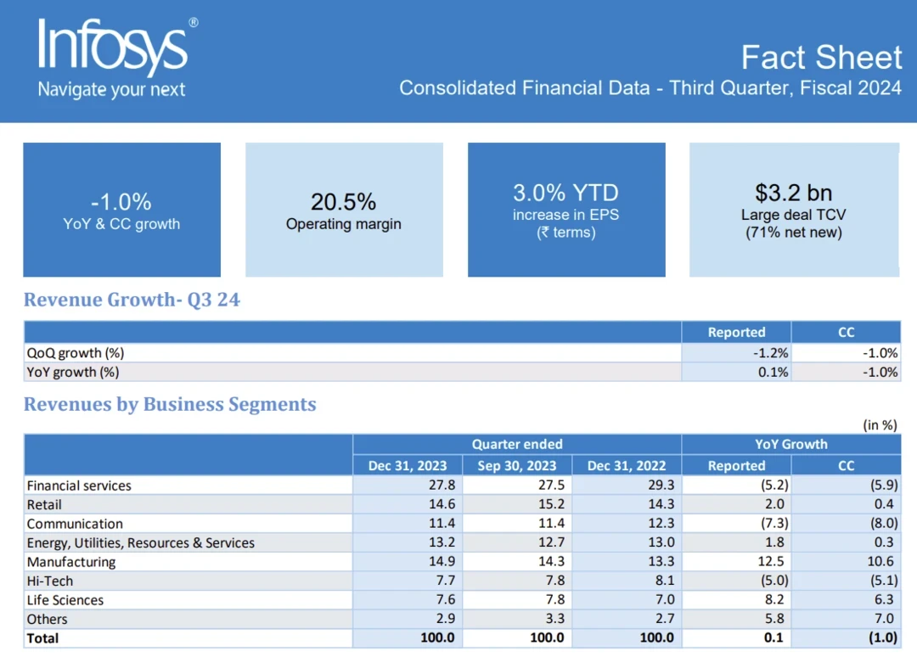917x657 pixels.
Task: Select the "Quarter ended" table header
Action: click(517, 444)
